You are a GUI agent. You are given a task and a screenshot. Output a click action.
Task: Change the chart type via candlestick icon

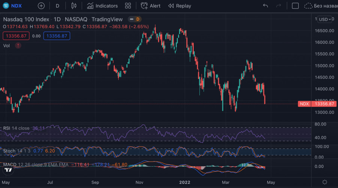coord(74,6)
